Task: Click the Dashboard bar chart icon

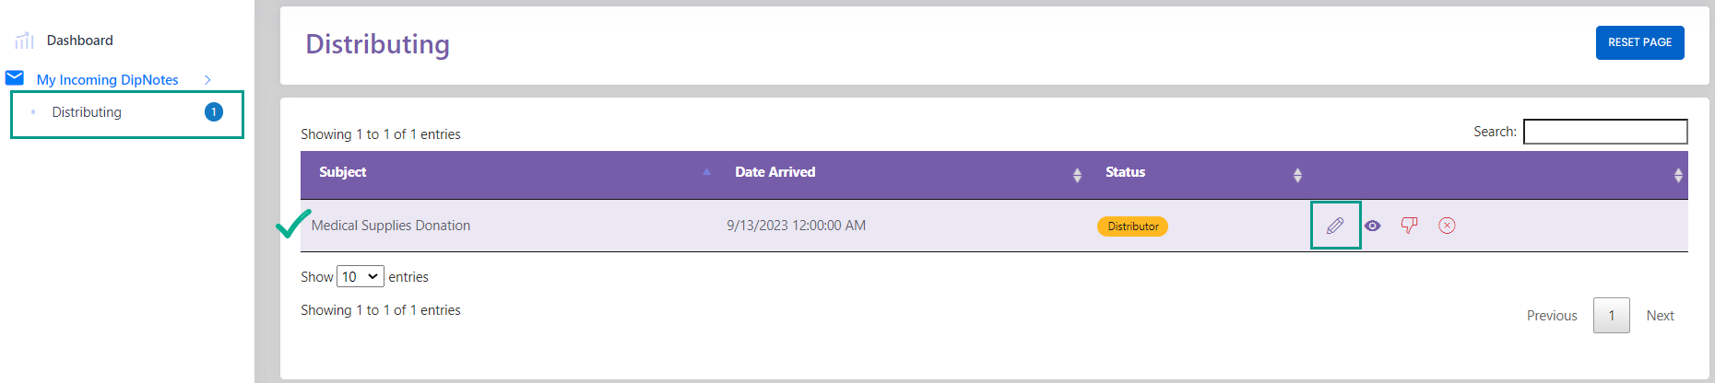Action: [x=25, y=41]
